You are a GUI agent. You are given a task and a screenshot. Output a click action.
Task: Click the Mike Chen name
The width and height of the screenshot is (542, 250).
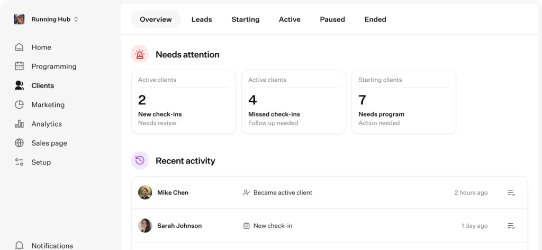(x=173, y=193)
